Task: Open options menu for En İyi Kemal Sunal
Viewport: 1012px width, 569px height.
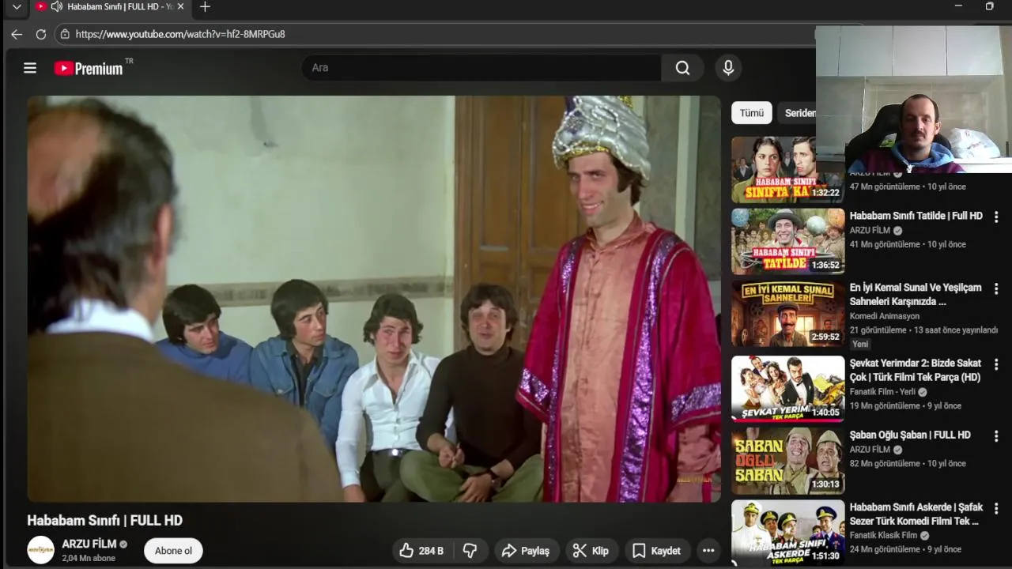Action: pyautogui.click(x=996, y=289)
